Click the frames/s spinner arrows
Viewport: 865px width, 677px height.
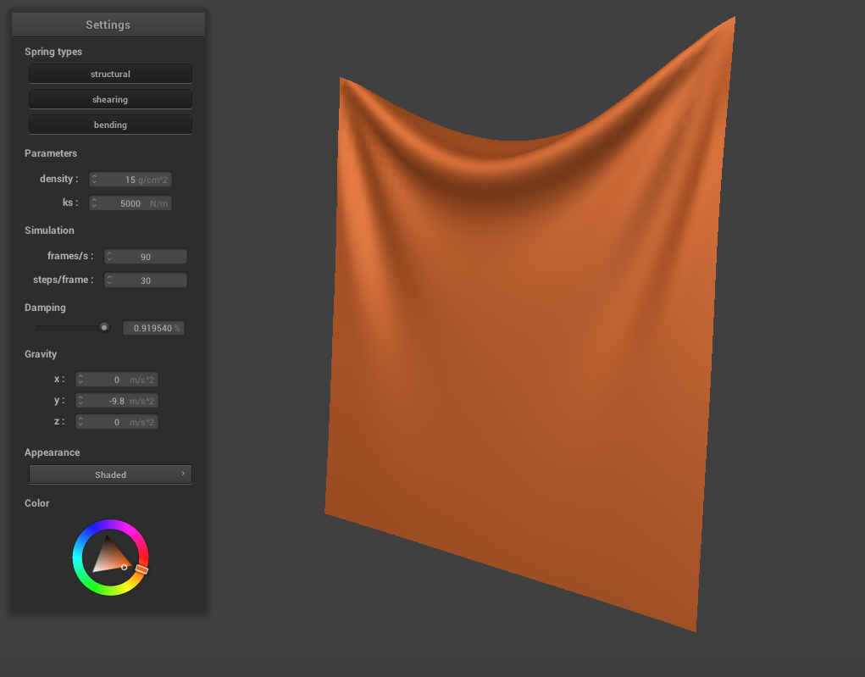[x=109, y=257]
